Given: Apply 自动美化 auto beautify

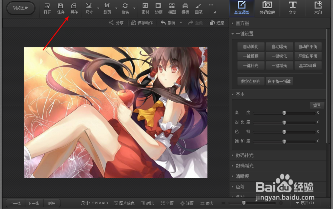Looking at the screenshot, I should point(251,47).
